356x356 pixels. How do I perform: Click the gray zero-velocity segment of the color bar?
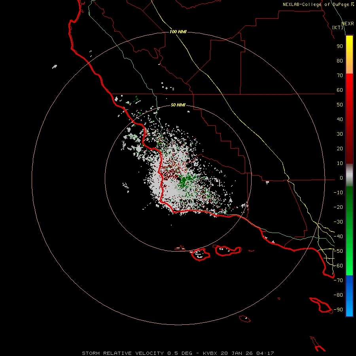tap(349, 175)
